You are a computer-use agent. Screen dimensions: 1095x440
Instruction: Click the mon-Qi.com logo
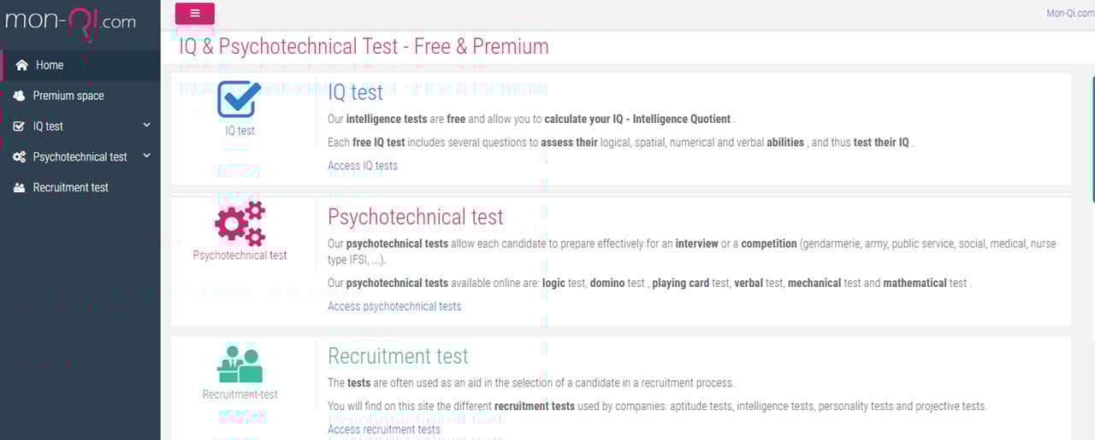click(x=70, y=21)
